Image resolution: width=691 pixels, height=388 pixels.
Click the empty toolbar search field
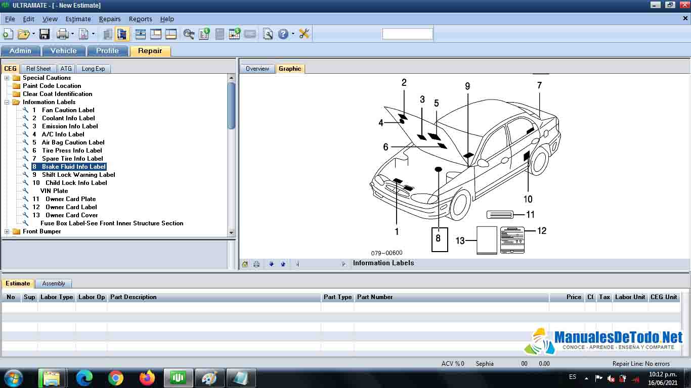coord(408,34)
